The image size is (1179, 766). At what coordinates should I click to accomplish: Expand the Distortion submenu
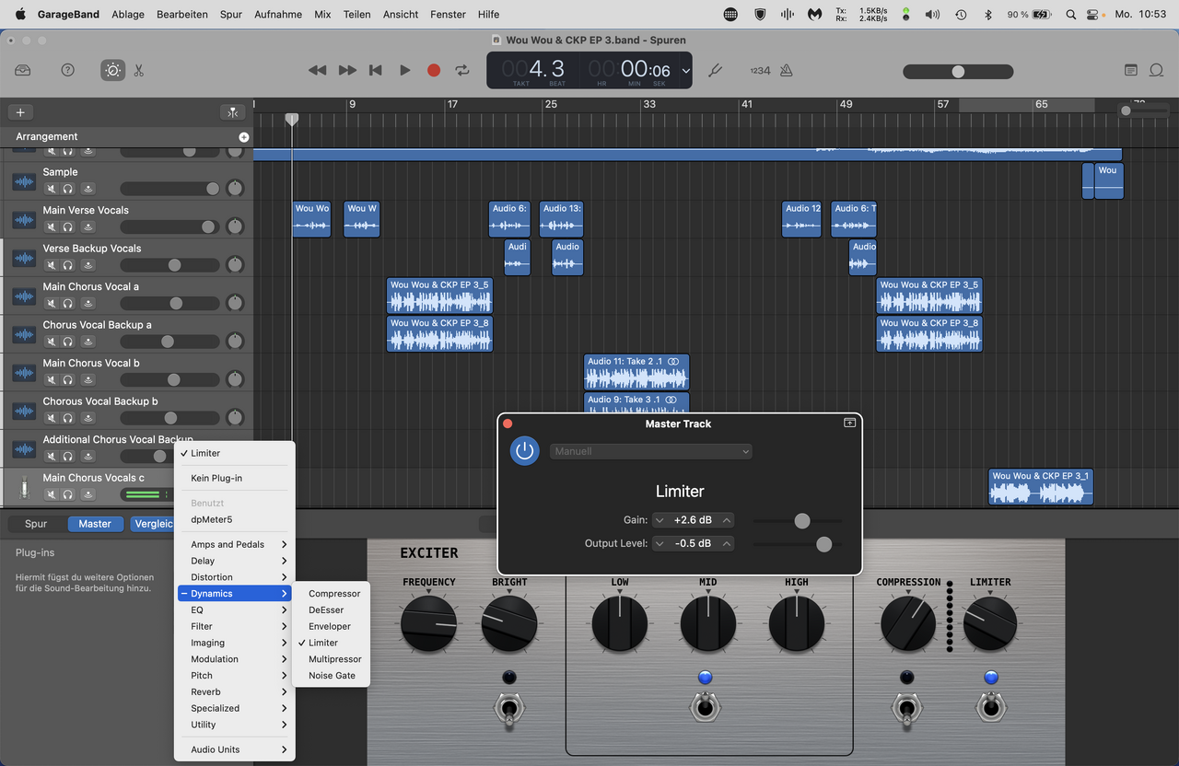235,577
